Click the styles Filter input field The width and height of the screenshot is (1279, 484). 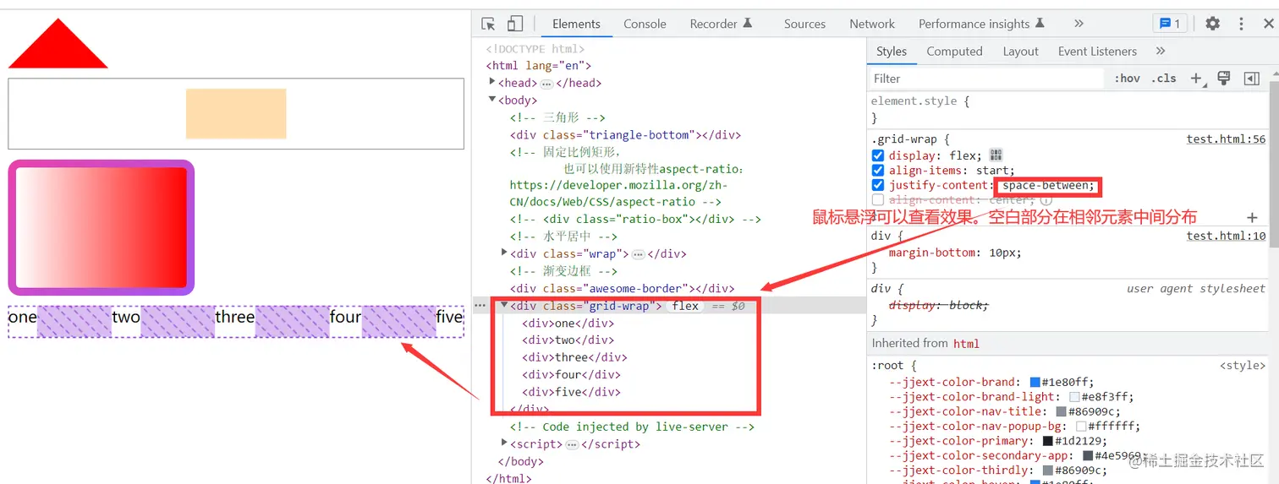tap(985, 79)
